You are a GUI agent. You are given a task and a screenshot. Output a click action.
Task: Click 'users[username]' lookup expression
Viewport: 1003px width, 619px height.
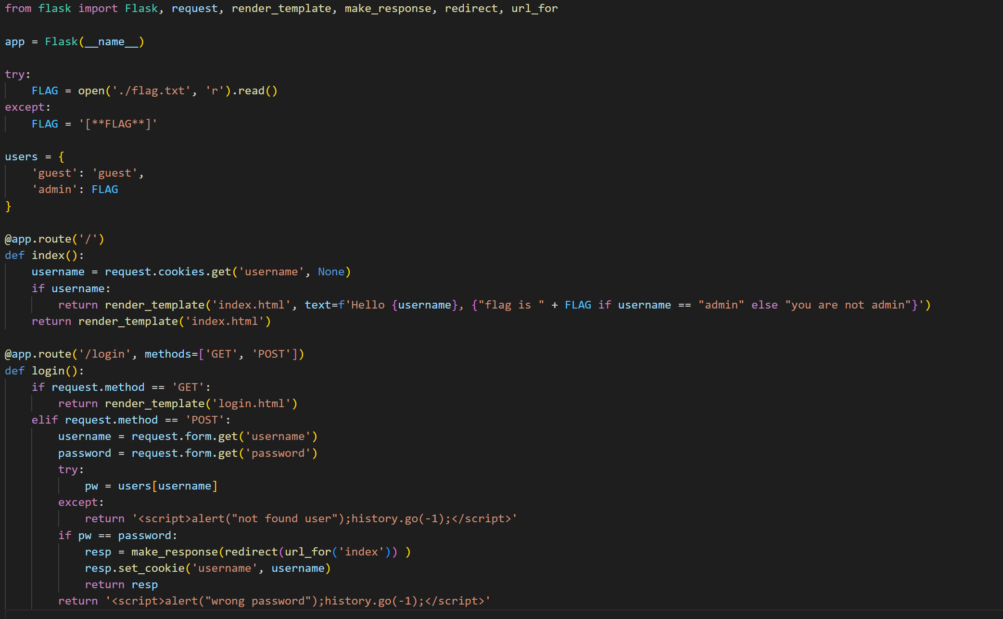pos(168,486)
